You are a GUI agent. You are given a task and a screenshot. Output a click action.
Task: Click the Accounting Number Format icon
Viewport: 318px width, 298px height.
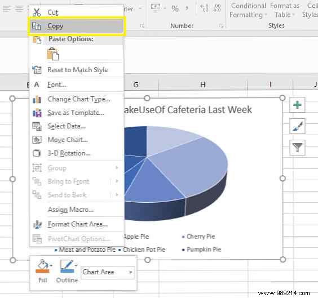156,8
